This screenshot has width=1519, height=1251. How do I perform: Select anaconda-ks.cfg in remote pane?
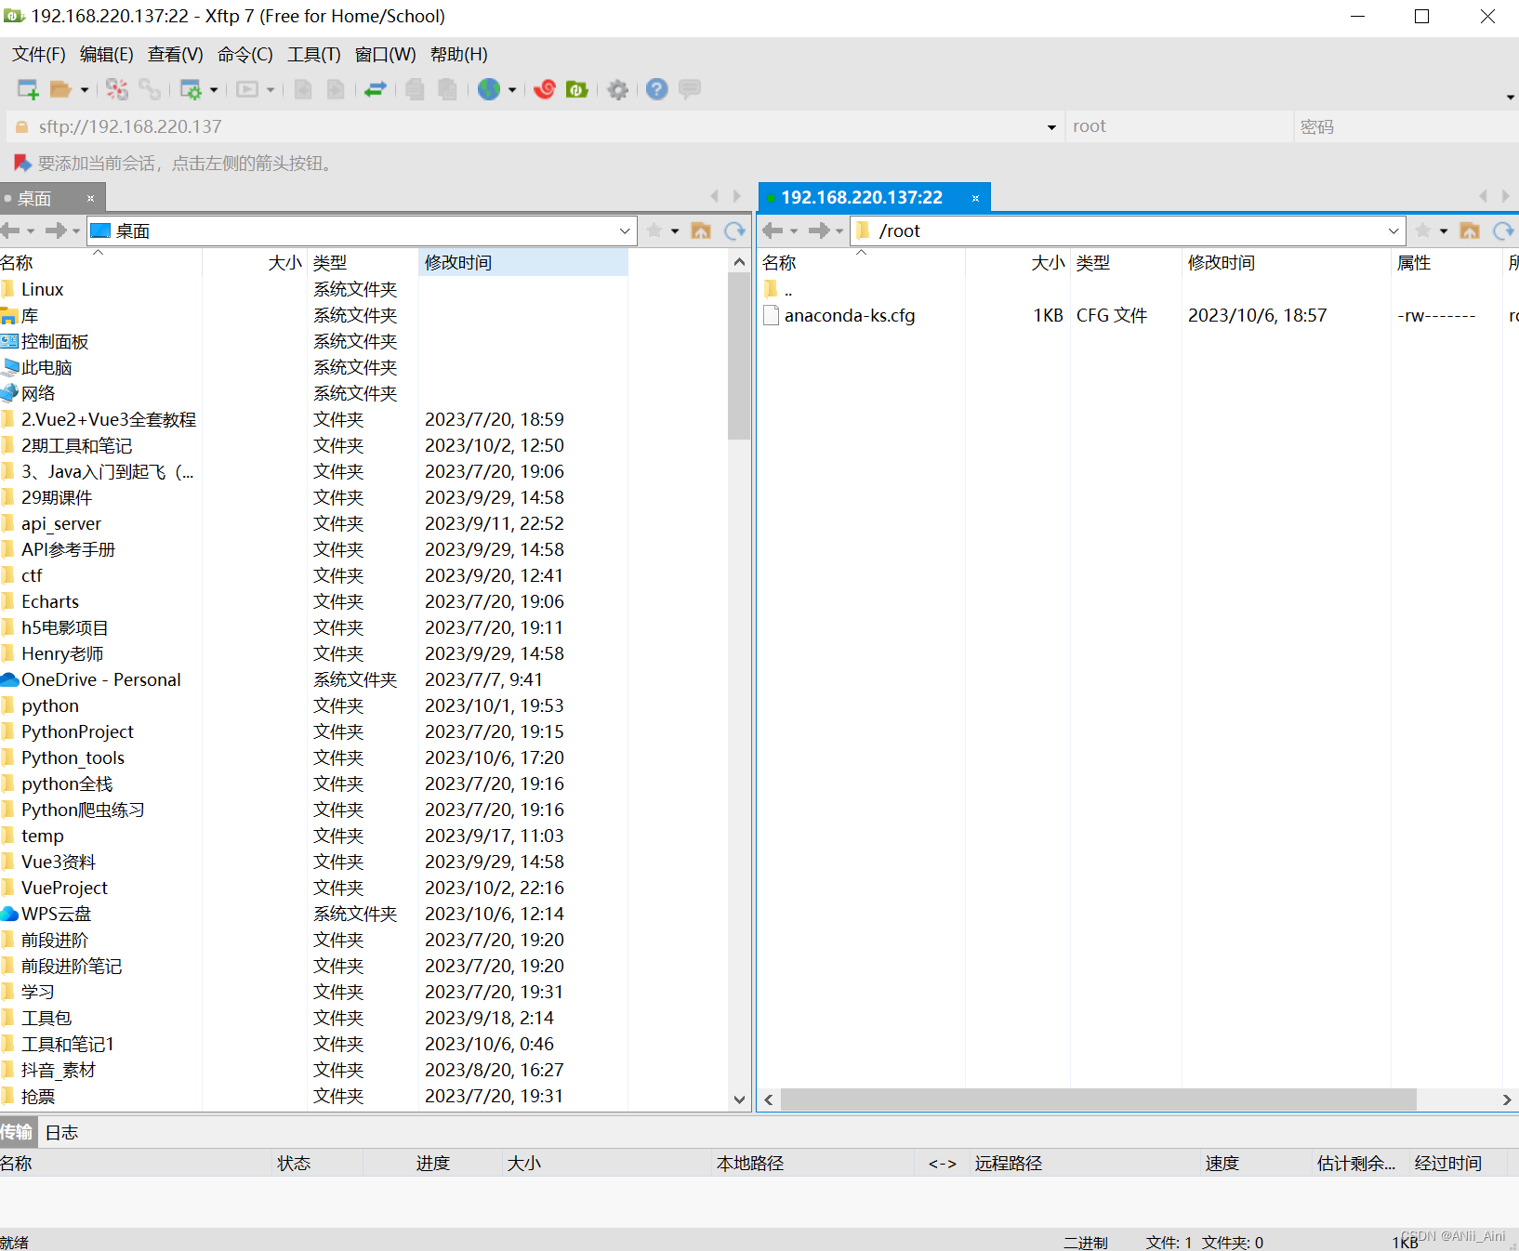click(849, 316)
